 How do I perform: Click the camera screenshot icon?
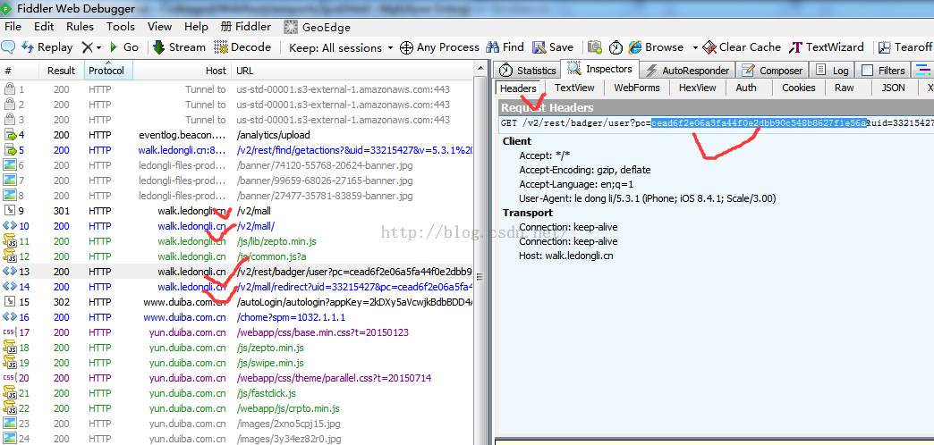[594, 47]
